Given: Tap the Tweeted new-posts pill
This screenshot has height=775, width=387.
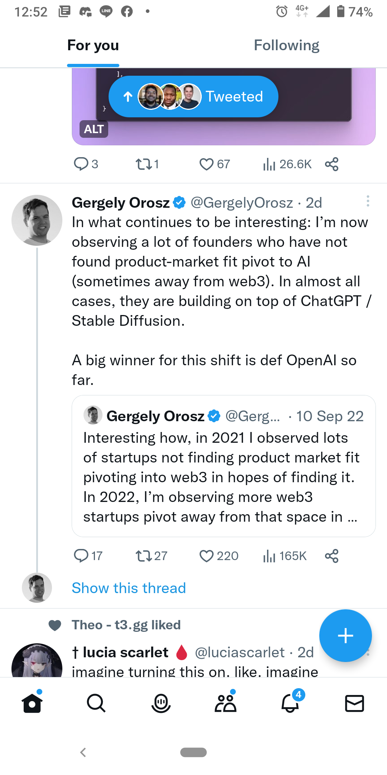Looking at the screenshot, I should tap(193, 97).
